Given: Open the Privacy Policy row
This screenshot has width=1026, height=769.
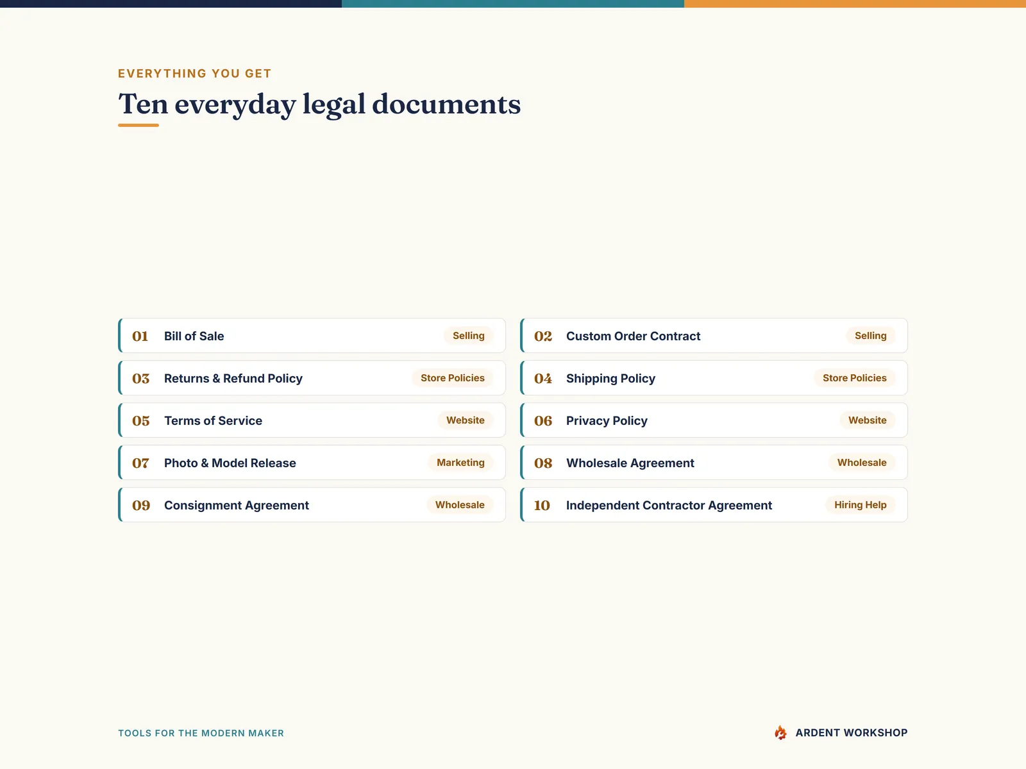Looking at the screenshot, I should 714,420.
